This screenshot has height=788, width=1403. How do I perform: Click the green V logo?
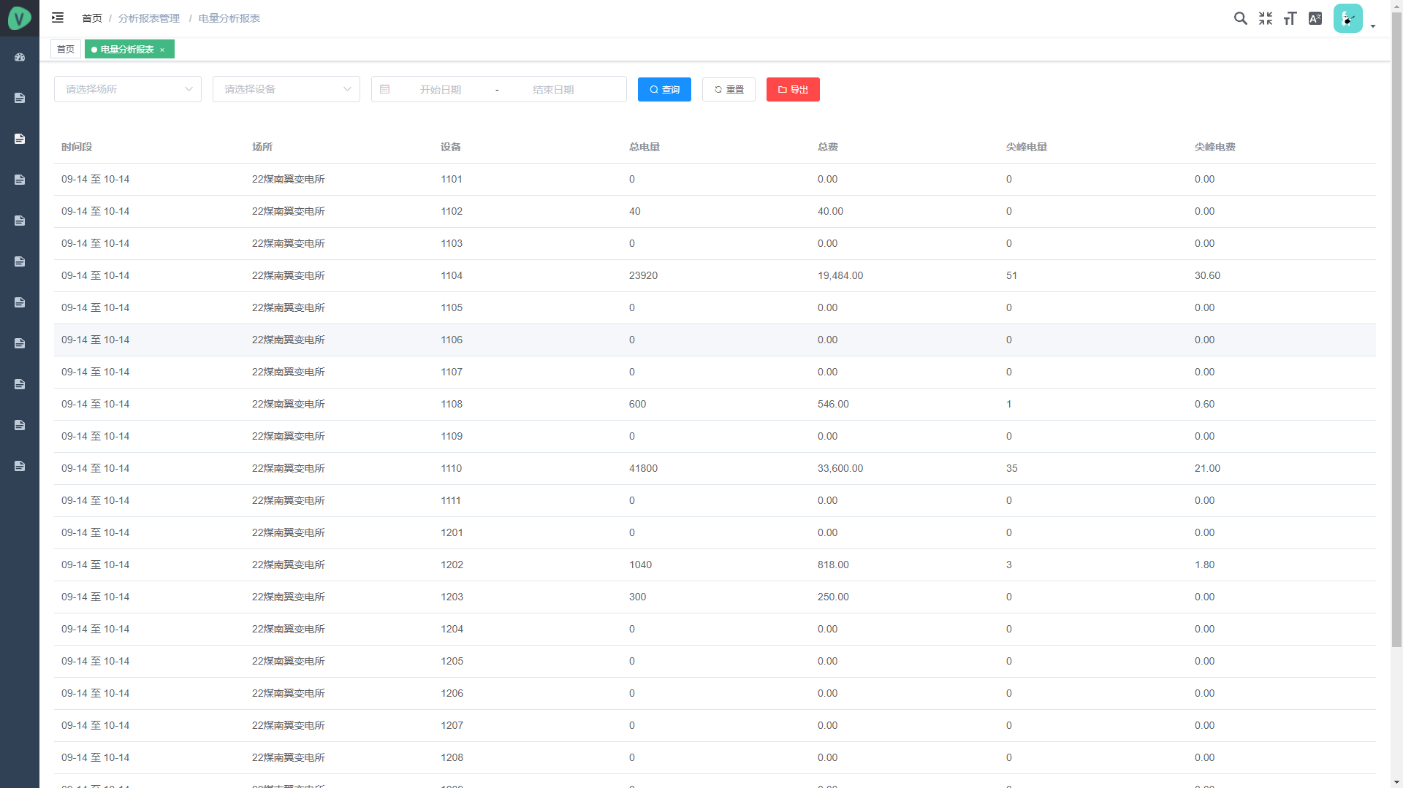click(x=20, y=18)
